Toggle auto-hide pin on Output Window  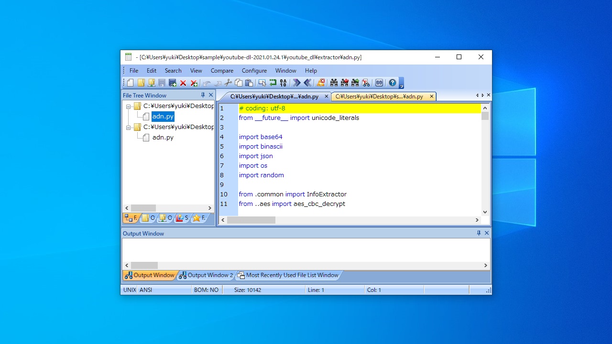coord(479,233)
